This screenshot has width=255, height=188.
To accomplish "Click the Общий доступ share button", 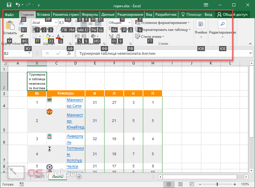I will (232, 14).
